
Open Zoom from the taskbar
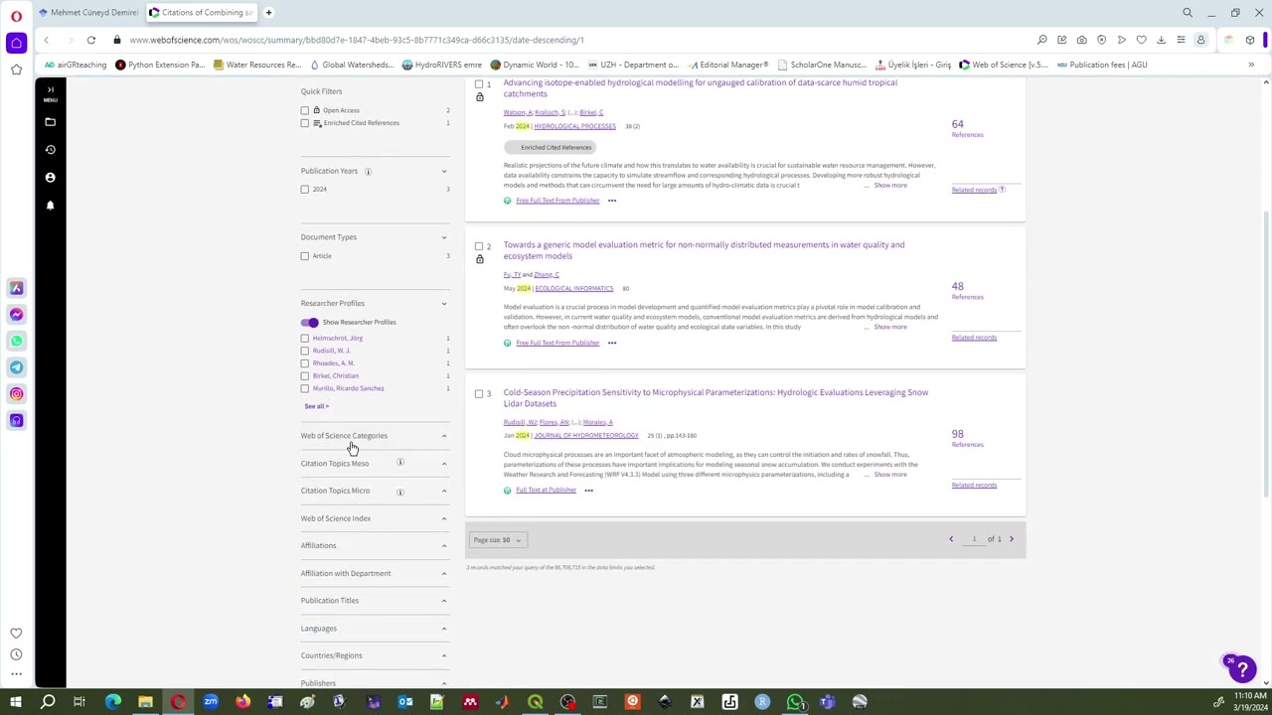(x=211, y=702)
